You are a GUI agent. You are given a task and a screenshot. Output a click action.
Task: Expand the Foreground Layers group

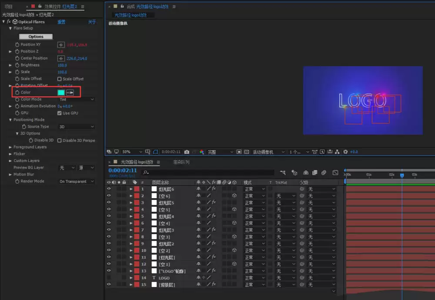10,147
